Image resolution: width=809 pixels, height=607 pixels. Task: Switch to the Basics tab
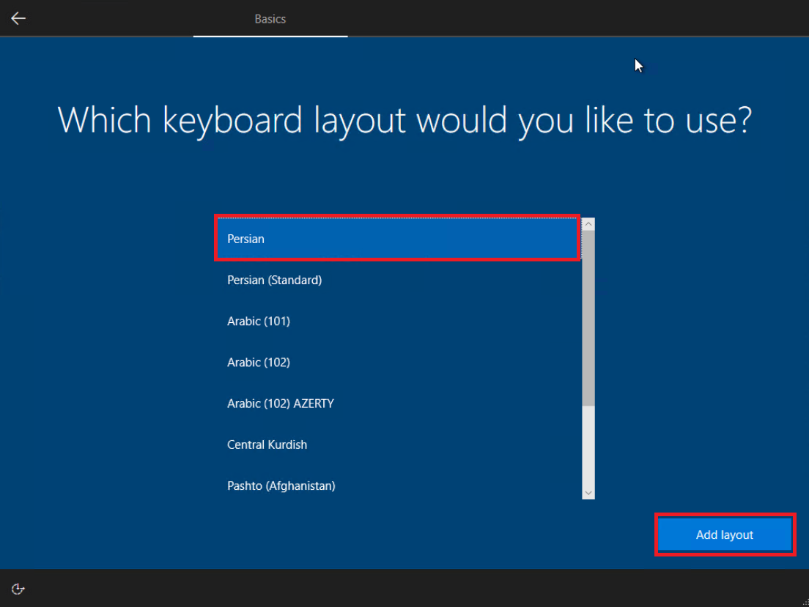point(270,19)
